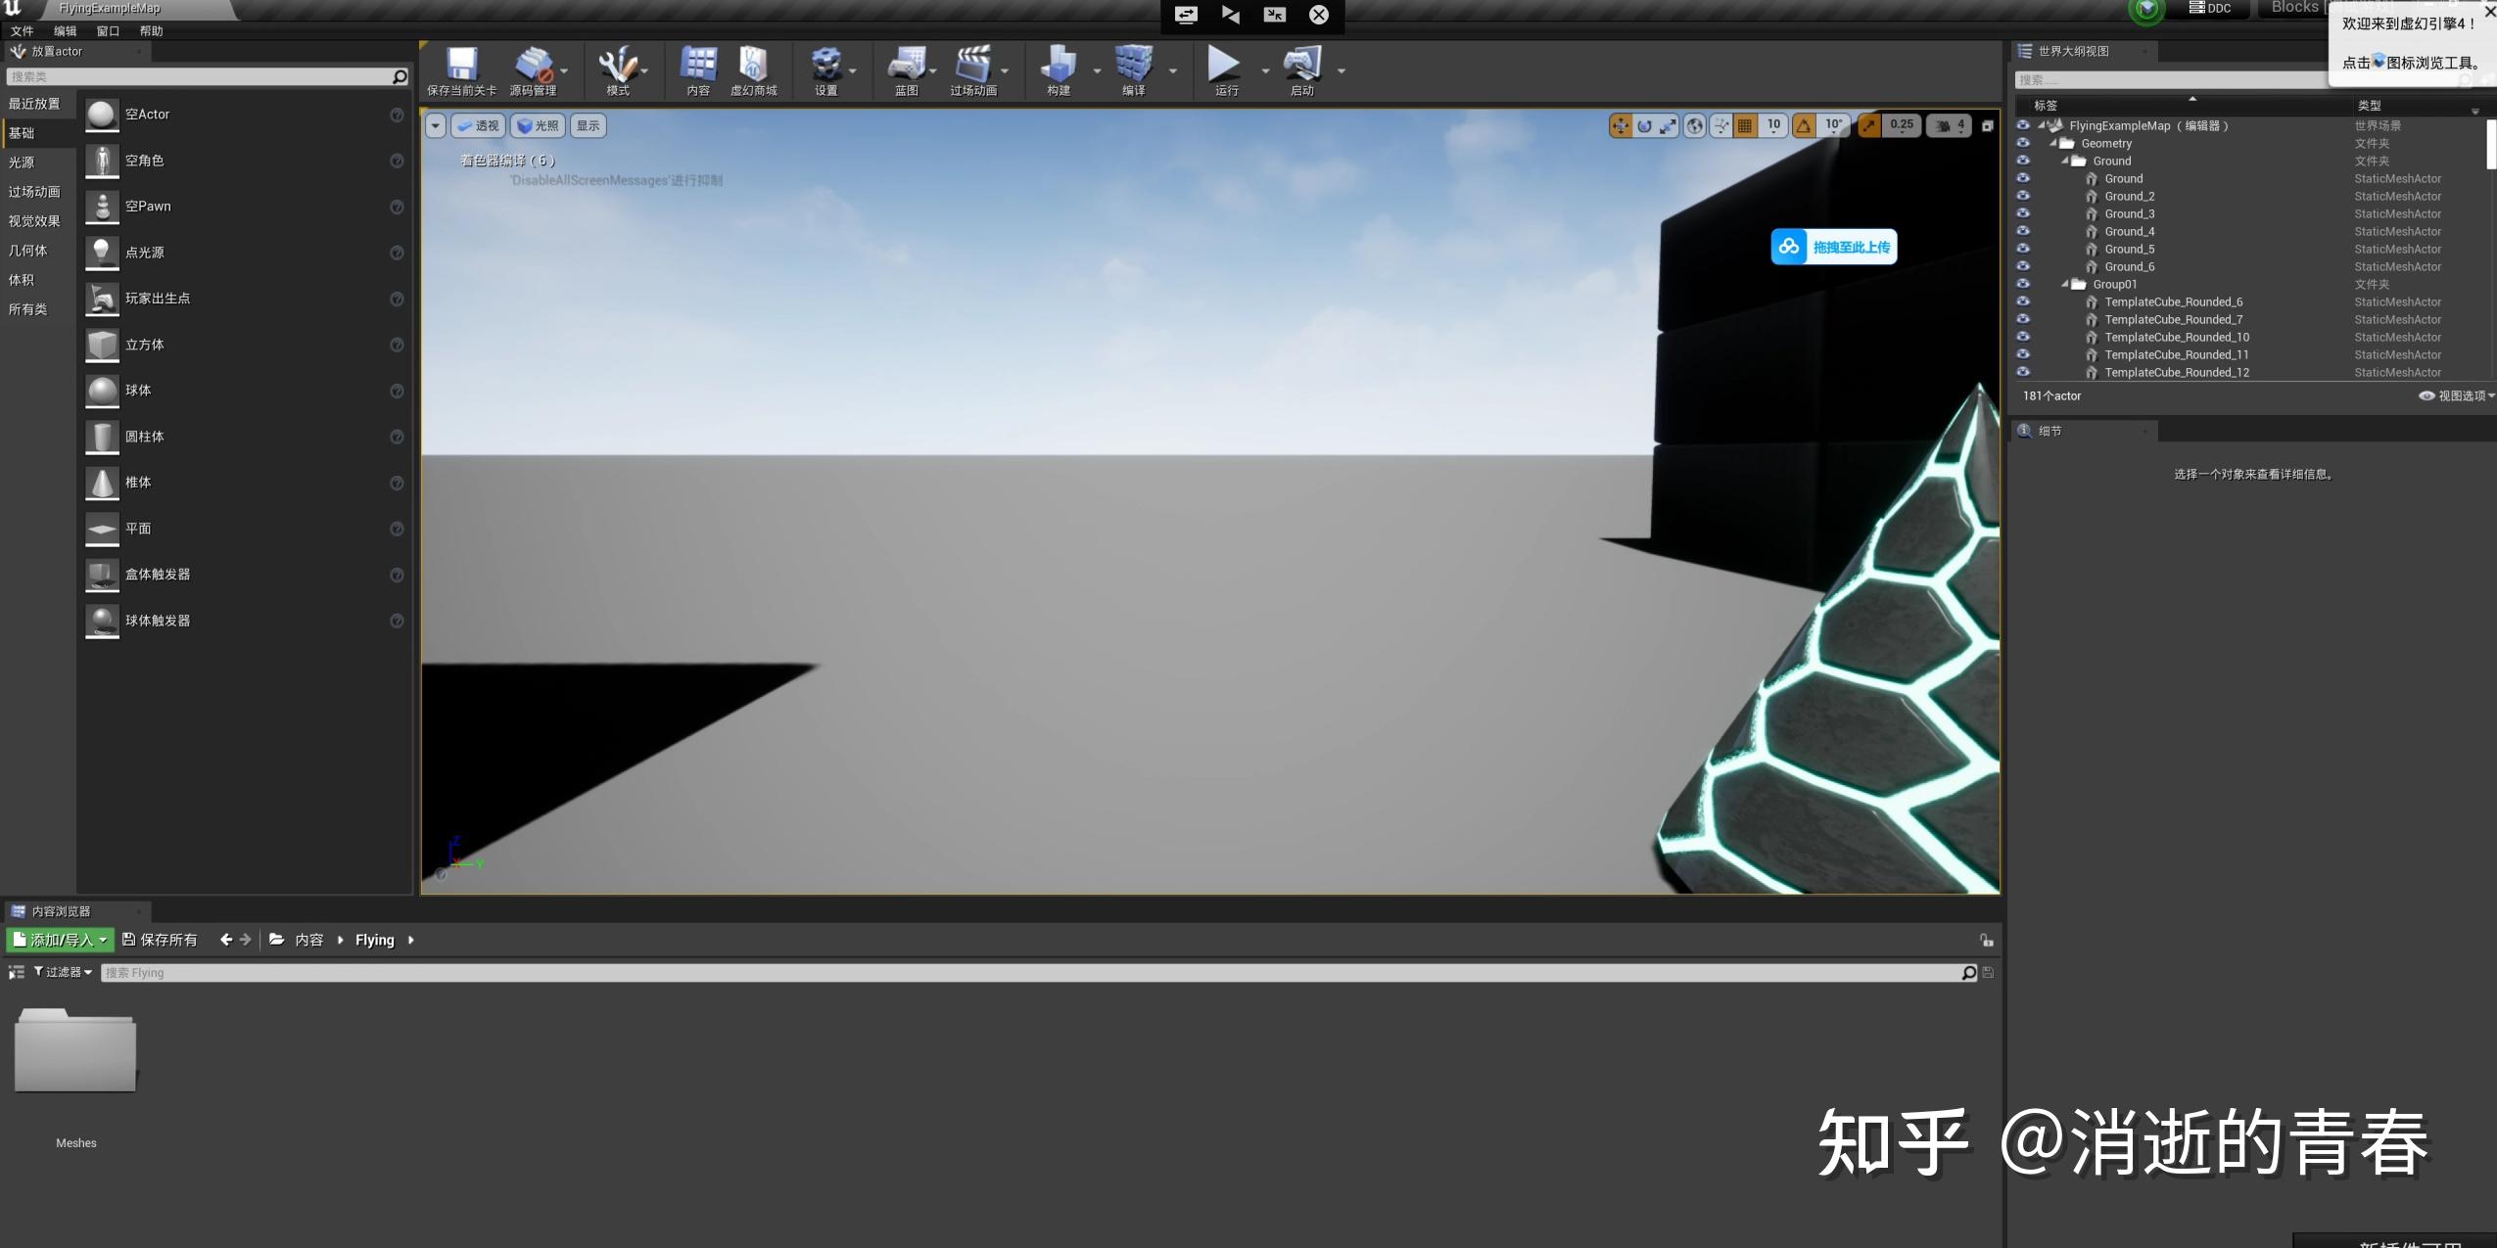Toggle visibility of the Ground actor

coord(2023,178)
